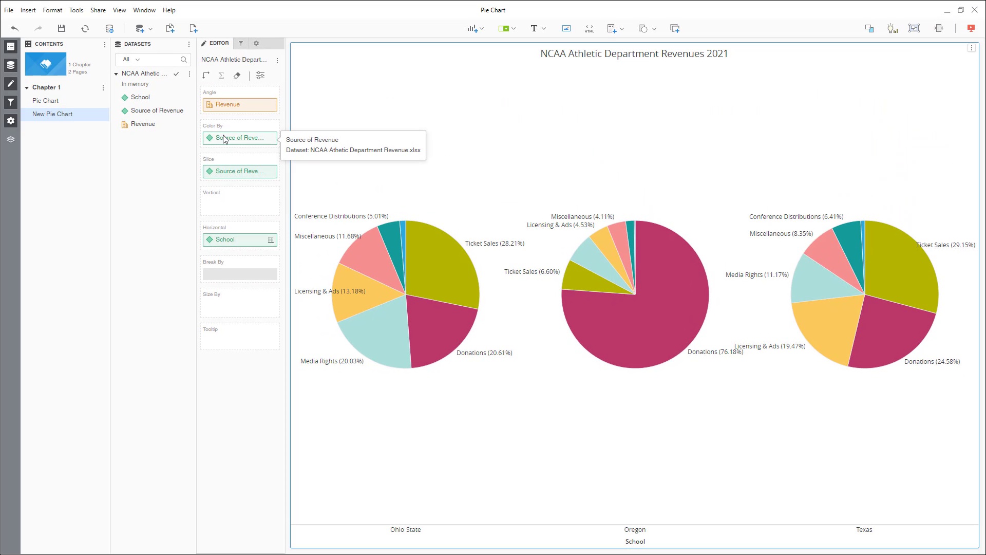Open the Format menu

pos(52,10)
